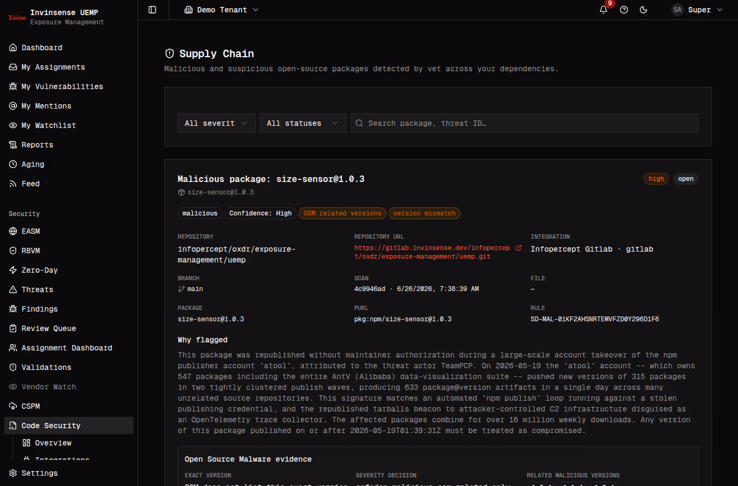Click the Review Queue clipboard icon
Image resolution: width=738 pixels, height=486 pixels.
13,328
